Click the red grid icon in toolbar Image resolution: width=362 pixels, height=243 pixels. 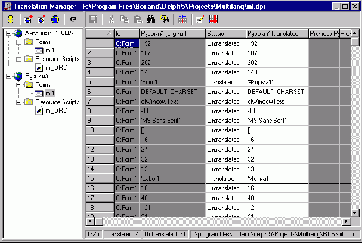pyautogui.click(x=214, y=20)
